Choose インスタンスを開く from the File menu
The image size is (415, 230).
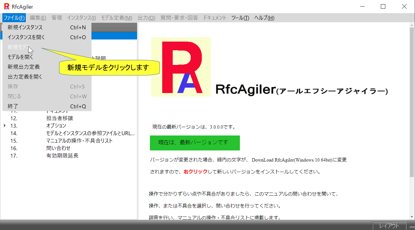47,37
